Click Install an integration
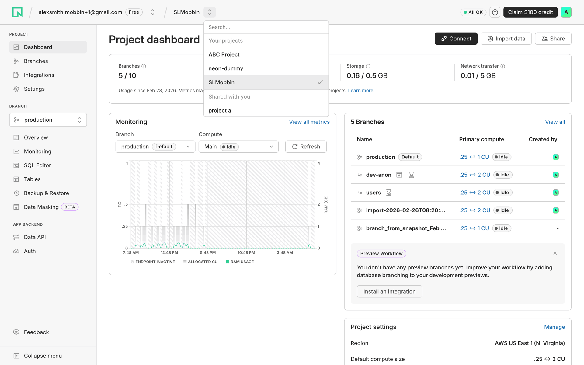Image resolution: width=584 pixels, height=365 pixels. click(x=389, y=291)
